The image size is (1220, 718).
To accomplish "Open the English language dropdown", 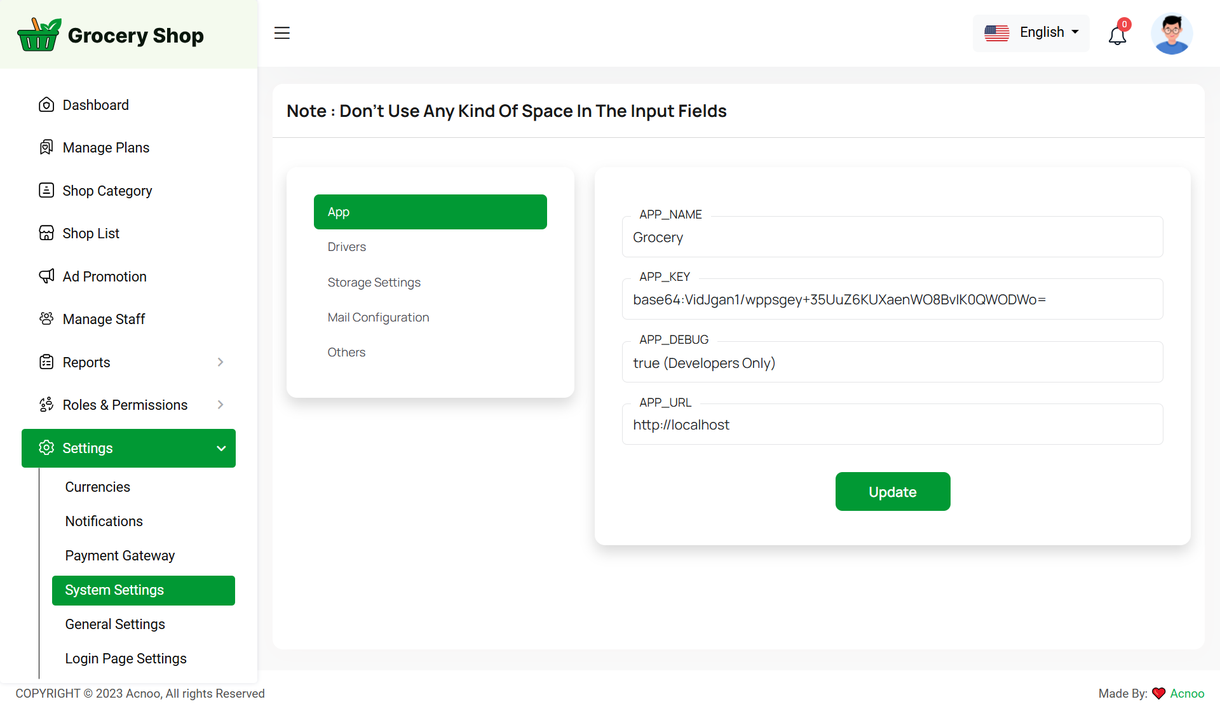I will [x=1031, y=32].
